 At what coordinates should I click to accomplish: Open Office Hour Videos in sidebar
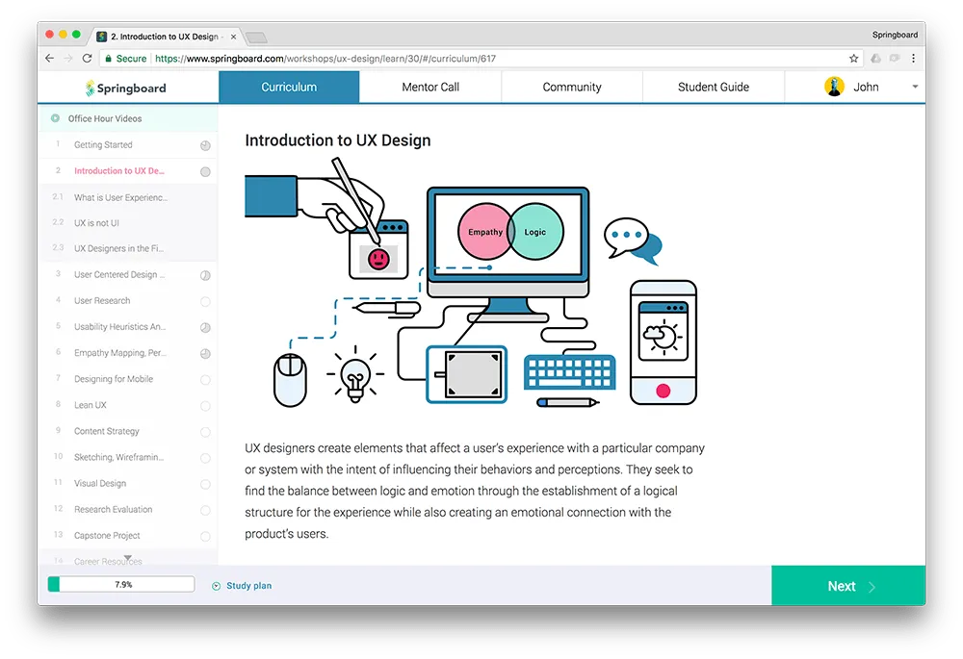click(128, 118)
